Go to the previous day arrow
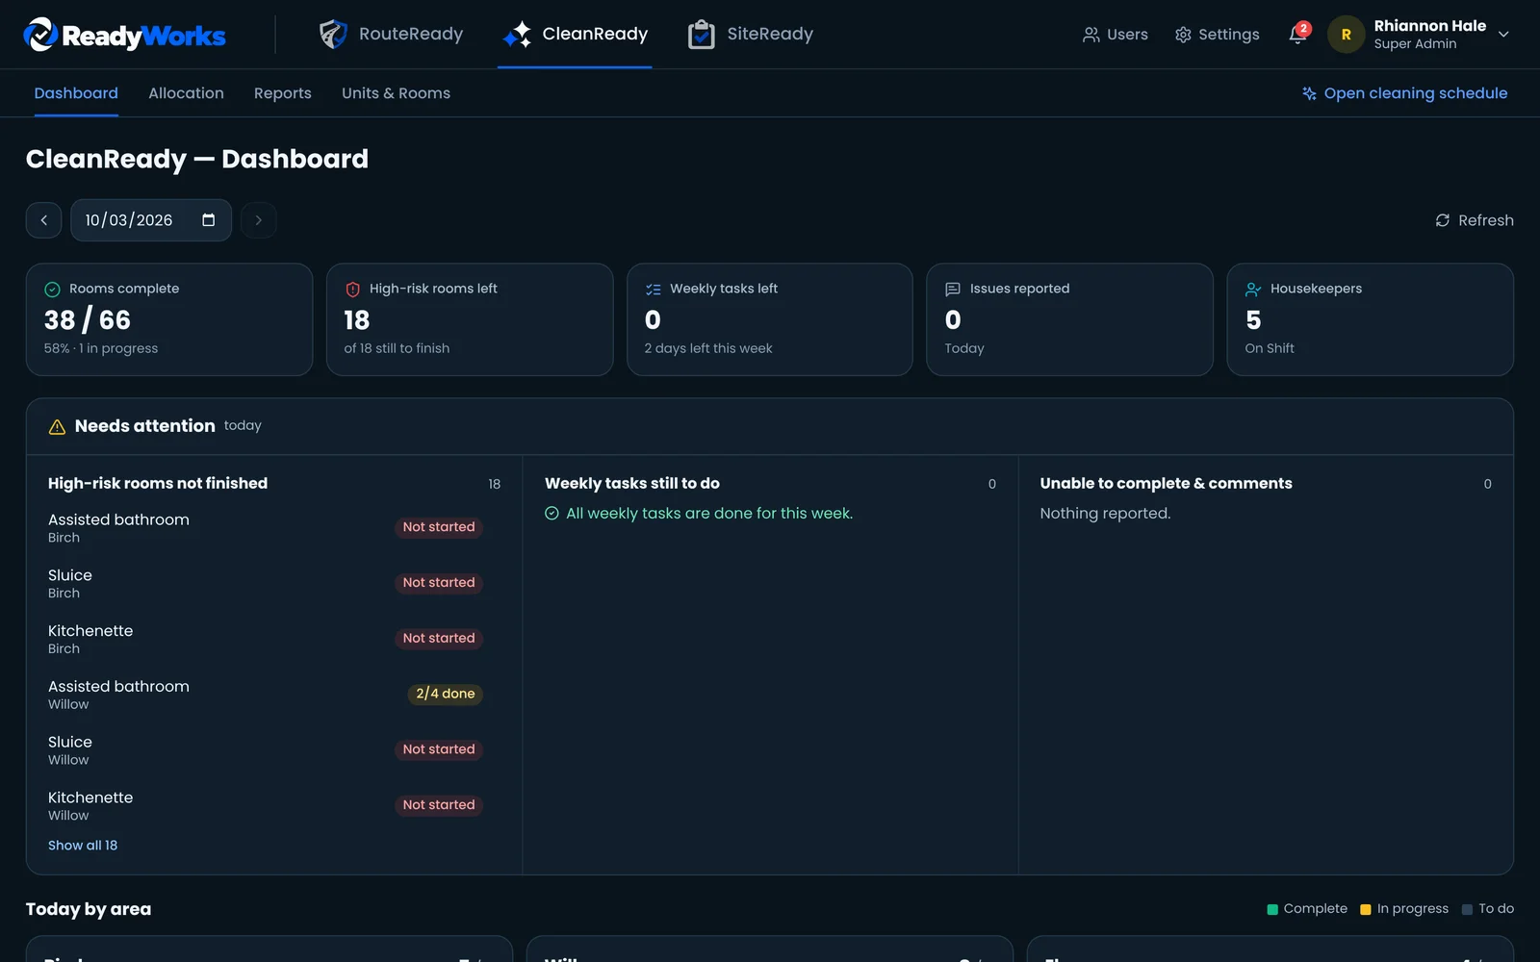Screen dimensions: 1540x962 pos(43,220)
